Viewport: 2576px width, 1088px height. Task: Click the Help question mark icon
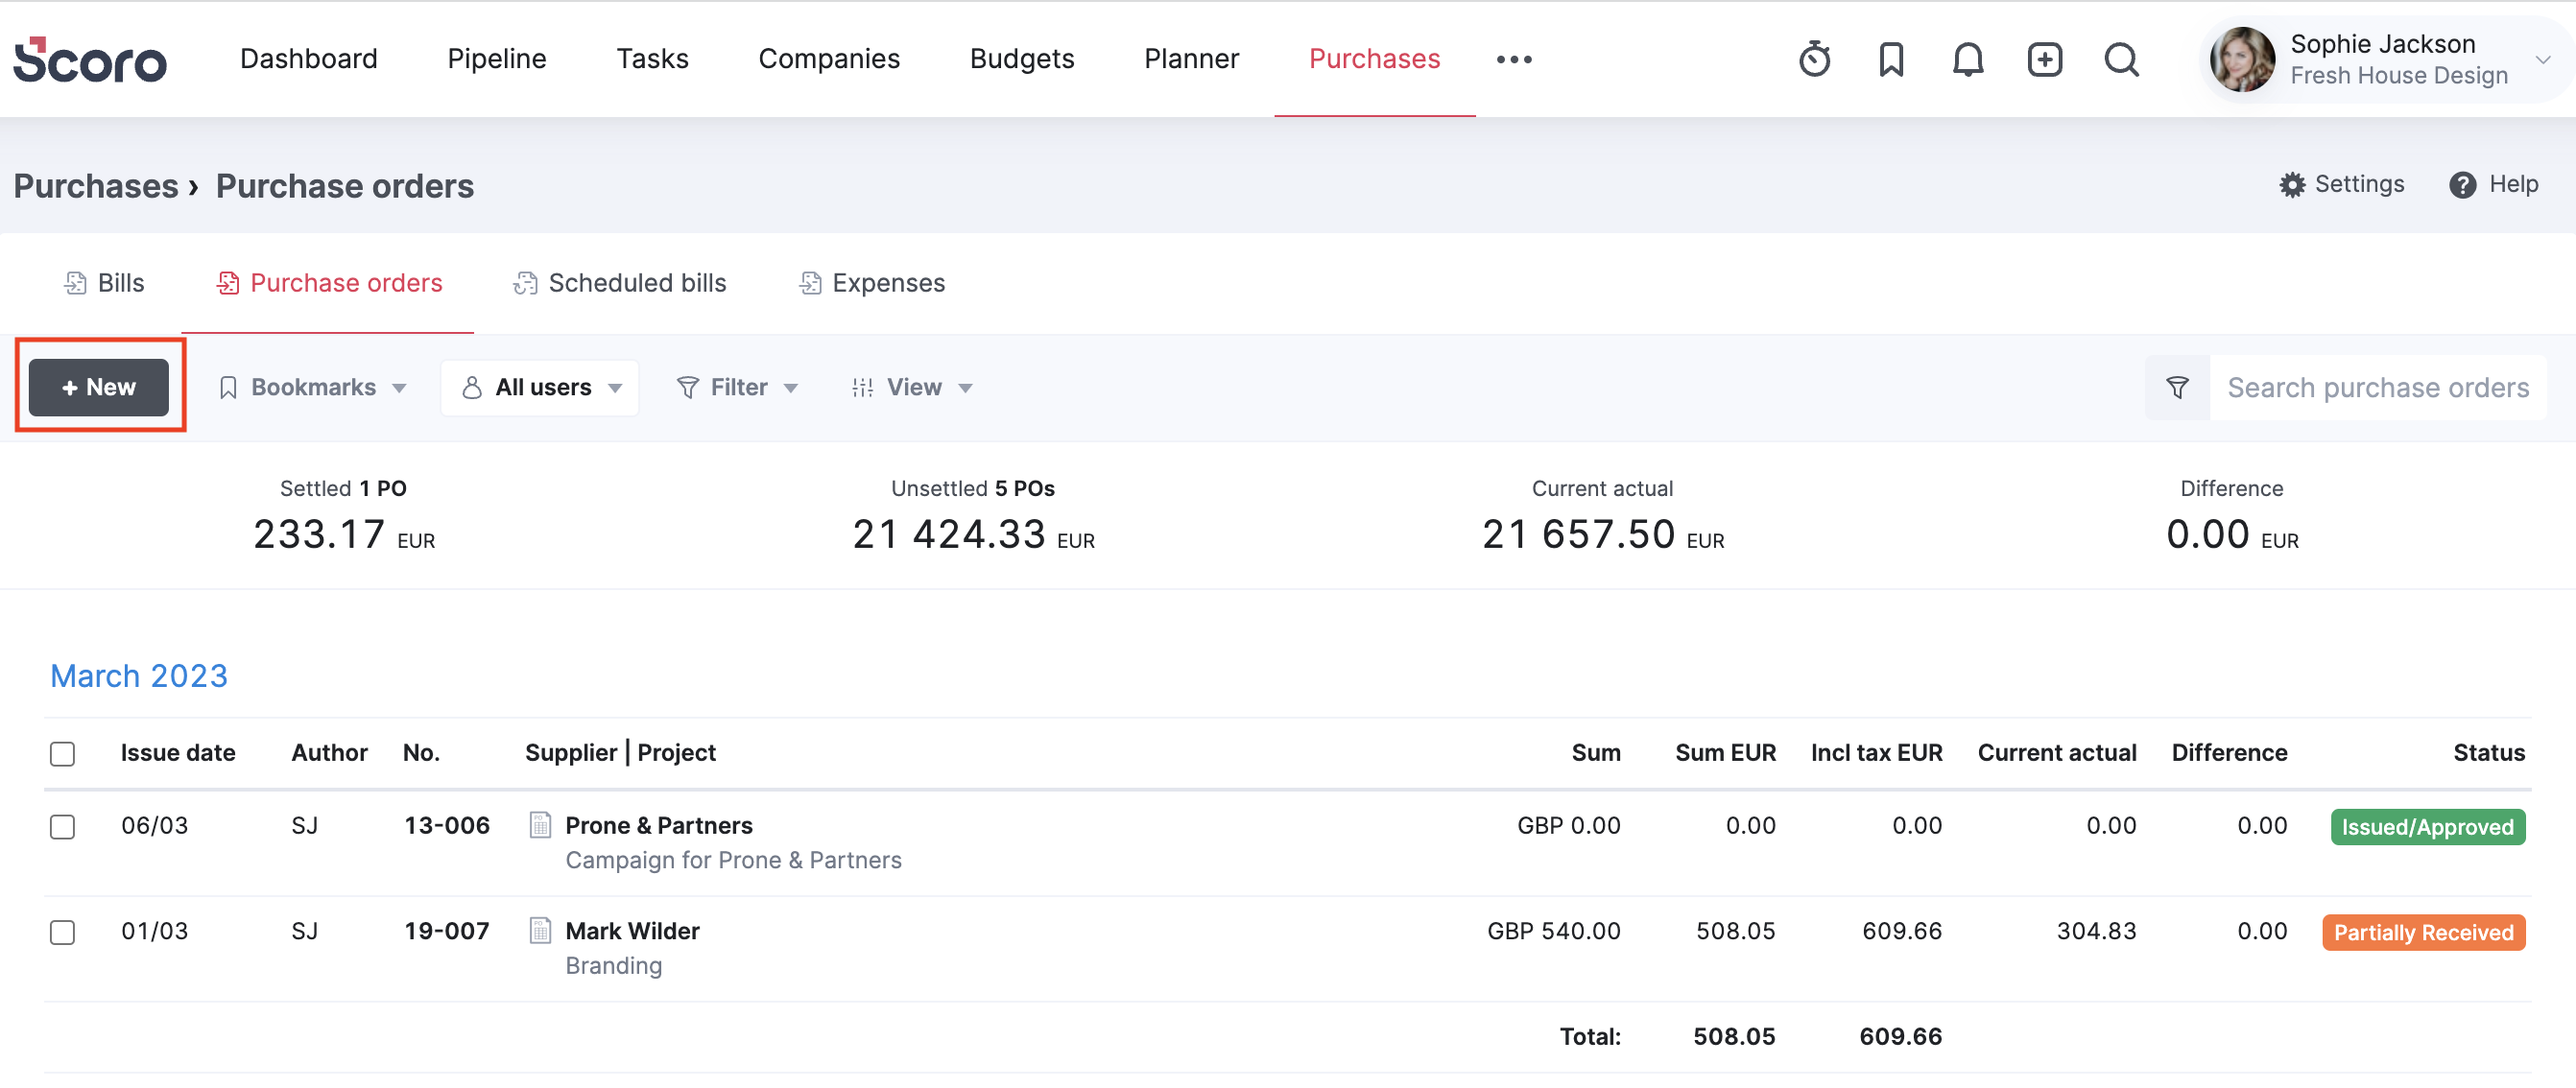[x=2462, y=185]
